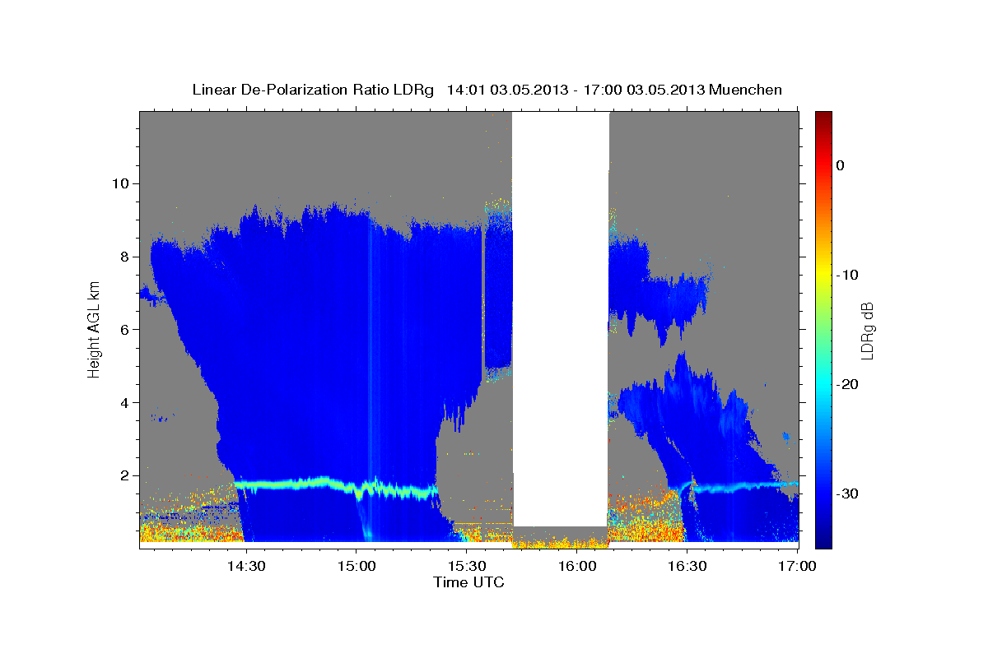Select the 15:30 time tick label
Screen dimensions: 988x658
[x=467, y=566]
